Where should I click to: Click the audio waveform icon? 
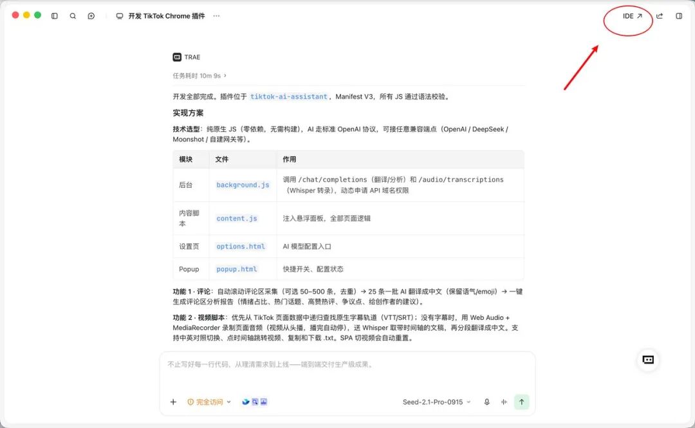[x=505, y=402]
